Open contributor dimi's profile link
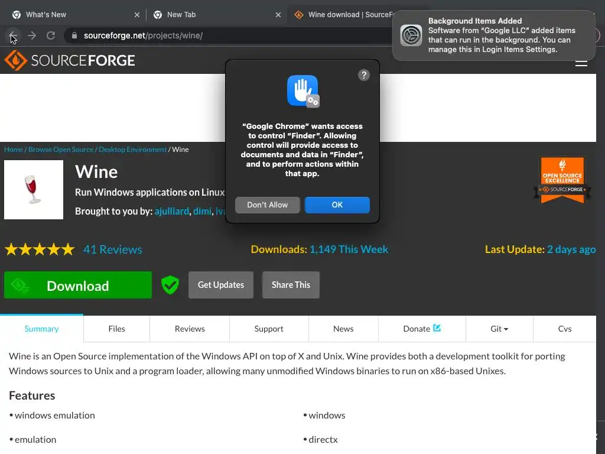Screen dimensions: 605x454 202,211
